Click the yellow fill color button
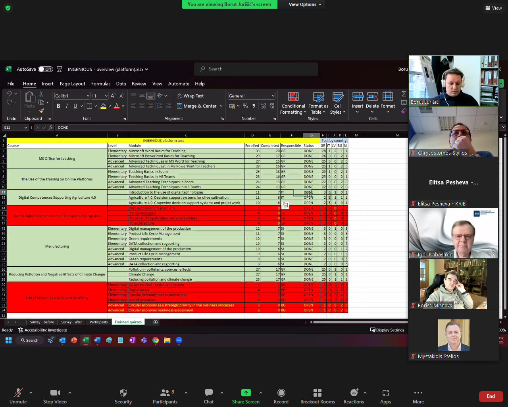 pyautogui.click(x=104, y=106)
